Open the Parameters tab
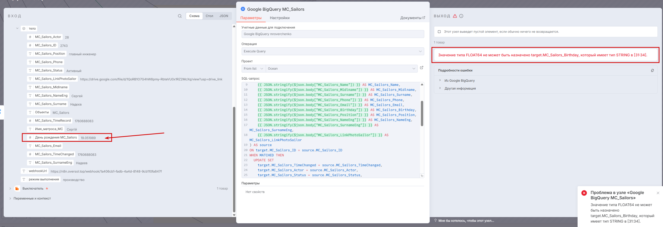This screenshot has height=227, width=663. [x=251, y=18]
